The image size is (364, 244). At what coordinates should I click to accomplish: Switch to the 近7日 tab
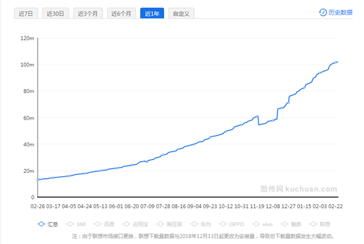tap(26, 13)
